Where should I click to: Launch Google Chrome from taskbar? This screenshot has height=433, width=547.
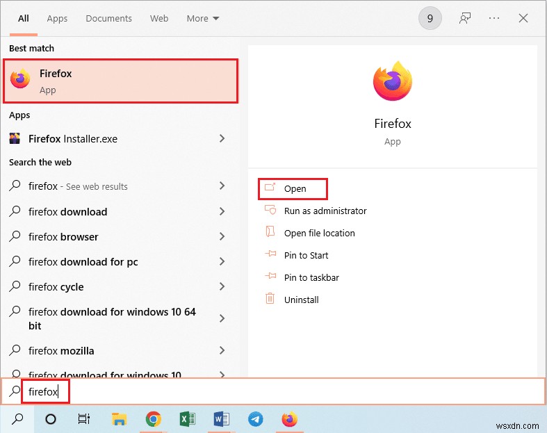[x=153, y=418]
